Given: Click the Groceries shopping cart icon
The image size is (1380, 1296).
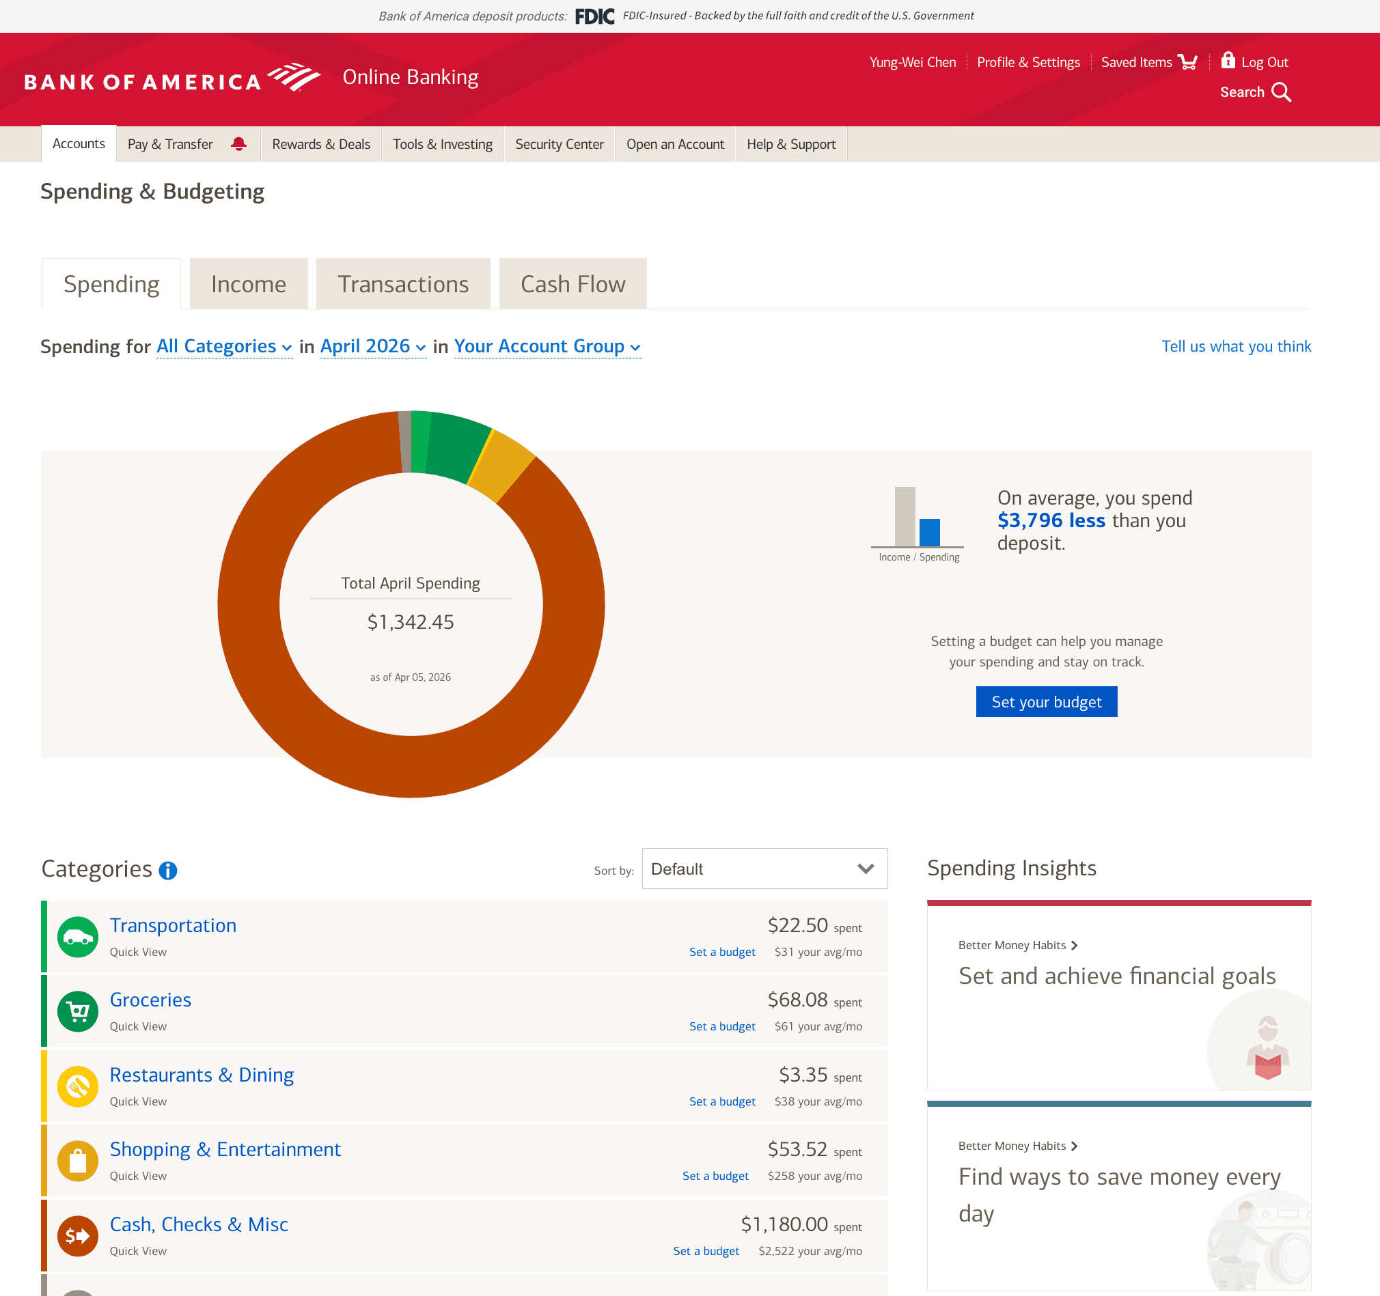Looking at the screenshot, I should tap(78, 1011).
